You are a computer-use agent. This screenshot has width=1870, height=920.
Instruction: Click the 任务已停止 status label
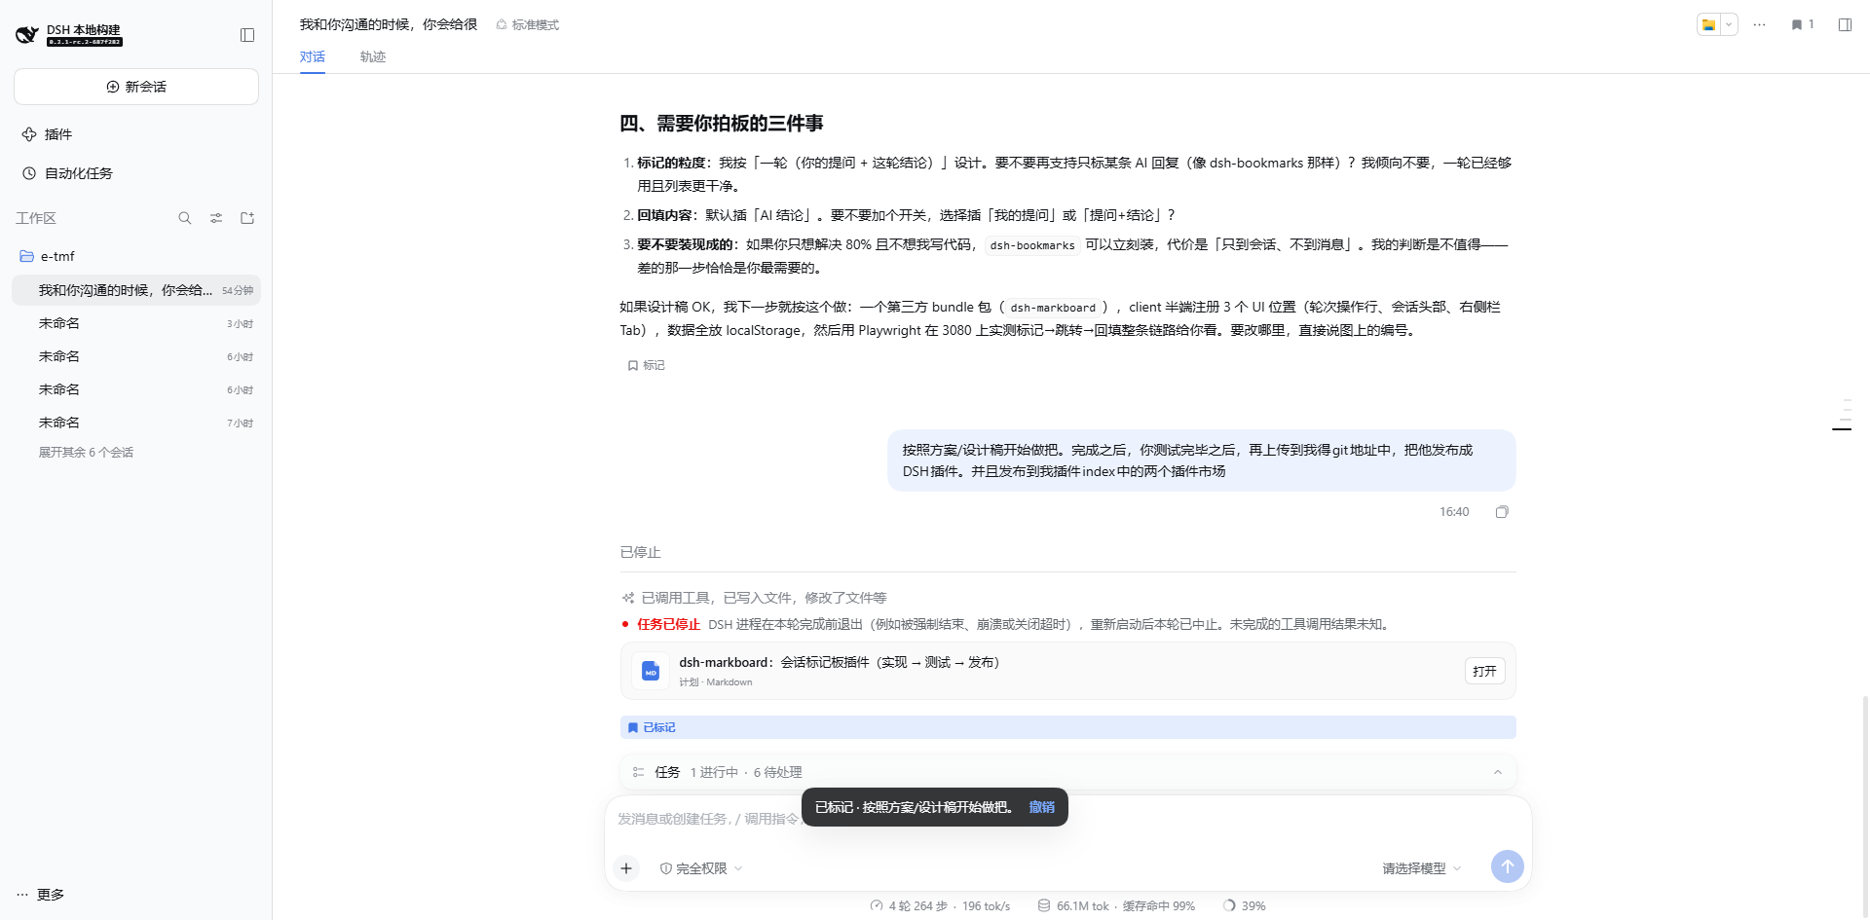668,624
